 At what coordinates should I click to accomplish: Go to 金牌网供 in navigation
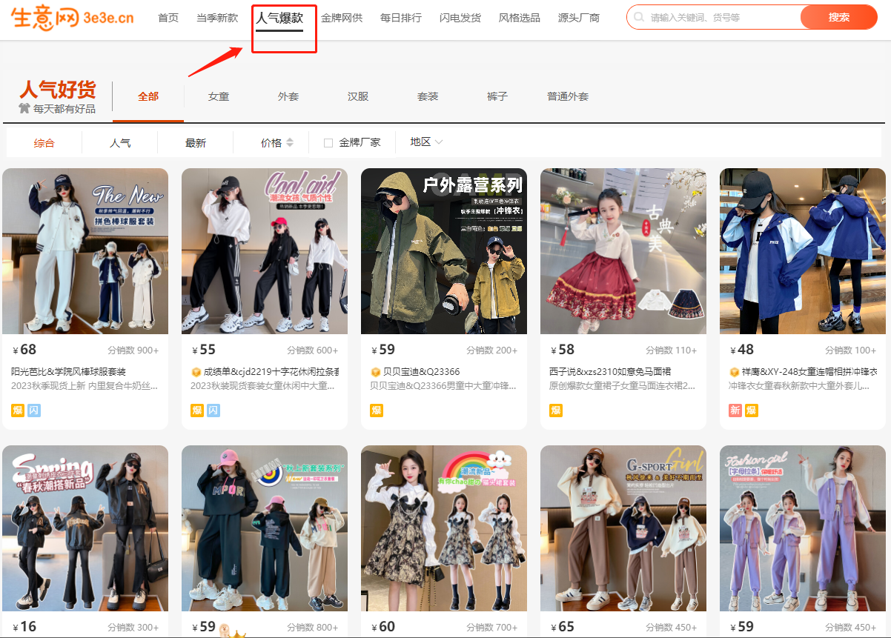342,18
